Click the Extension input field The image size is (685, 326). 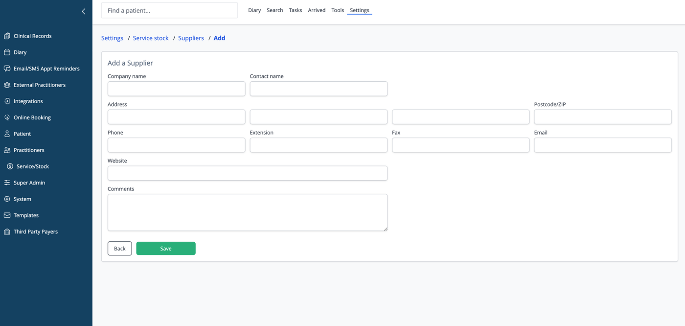(x=319, y=145)
